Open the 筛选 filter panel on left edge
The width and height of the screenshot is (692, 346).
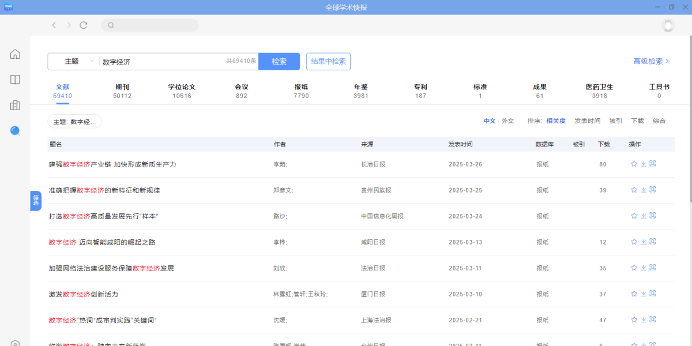[36, 201]
